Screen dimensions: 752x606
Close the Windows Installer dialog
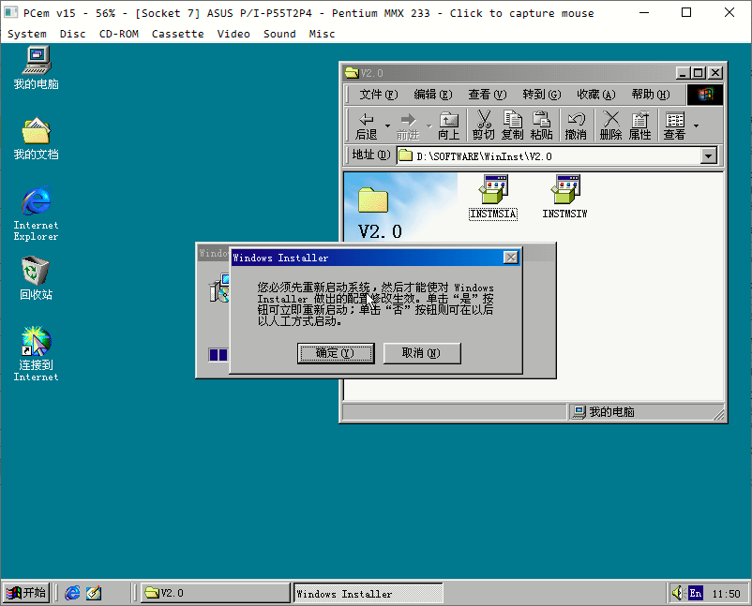(511, 258)
